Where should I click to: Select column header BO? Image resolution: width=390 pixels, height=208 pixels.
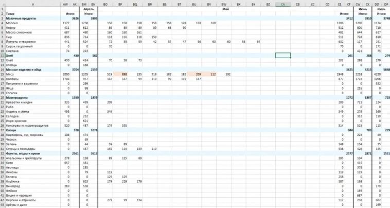coord(105,5)
